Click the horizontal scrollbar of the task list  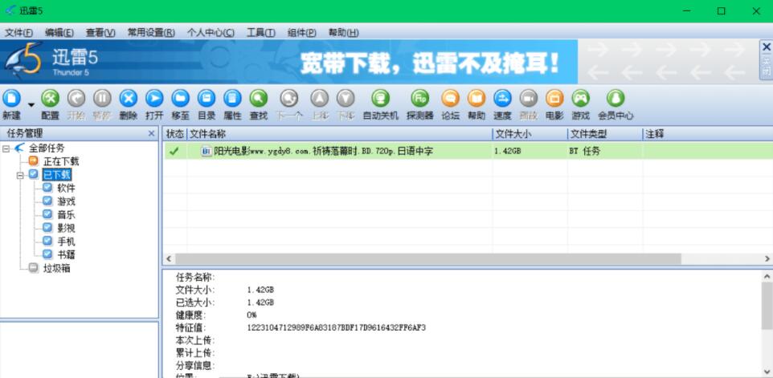click(x=428, y=259)
